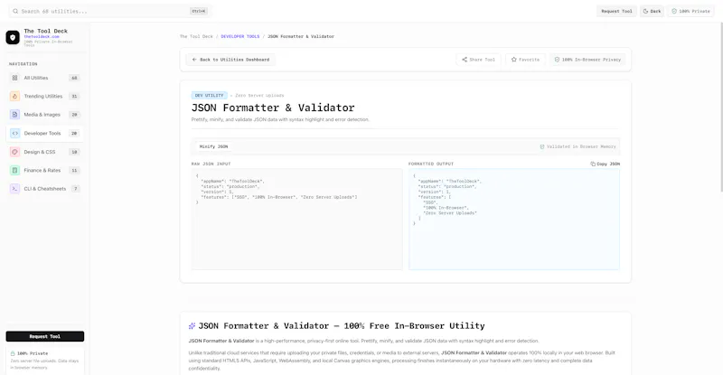Click the share icon
Viewport: 723px width, 375px height.
(465, 60)
